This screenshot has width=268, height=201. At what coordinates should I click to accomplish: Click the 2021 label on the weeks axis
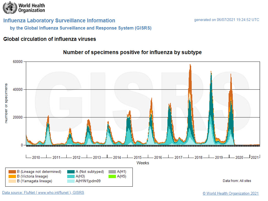[x=255, y=158]
